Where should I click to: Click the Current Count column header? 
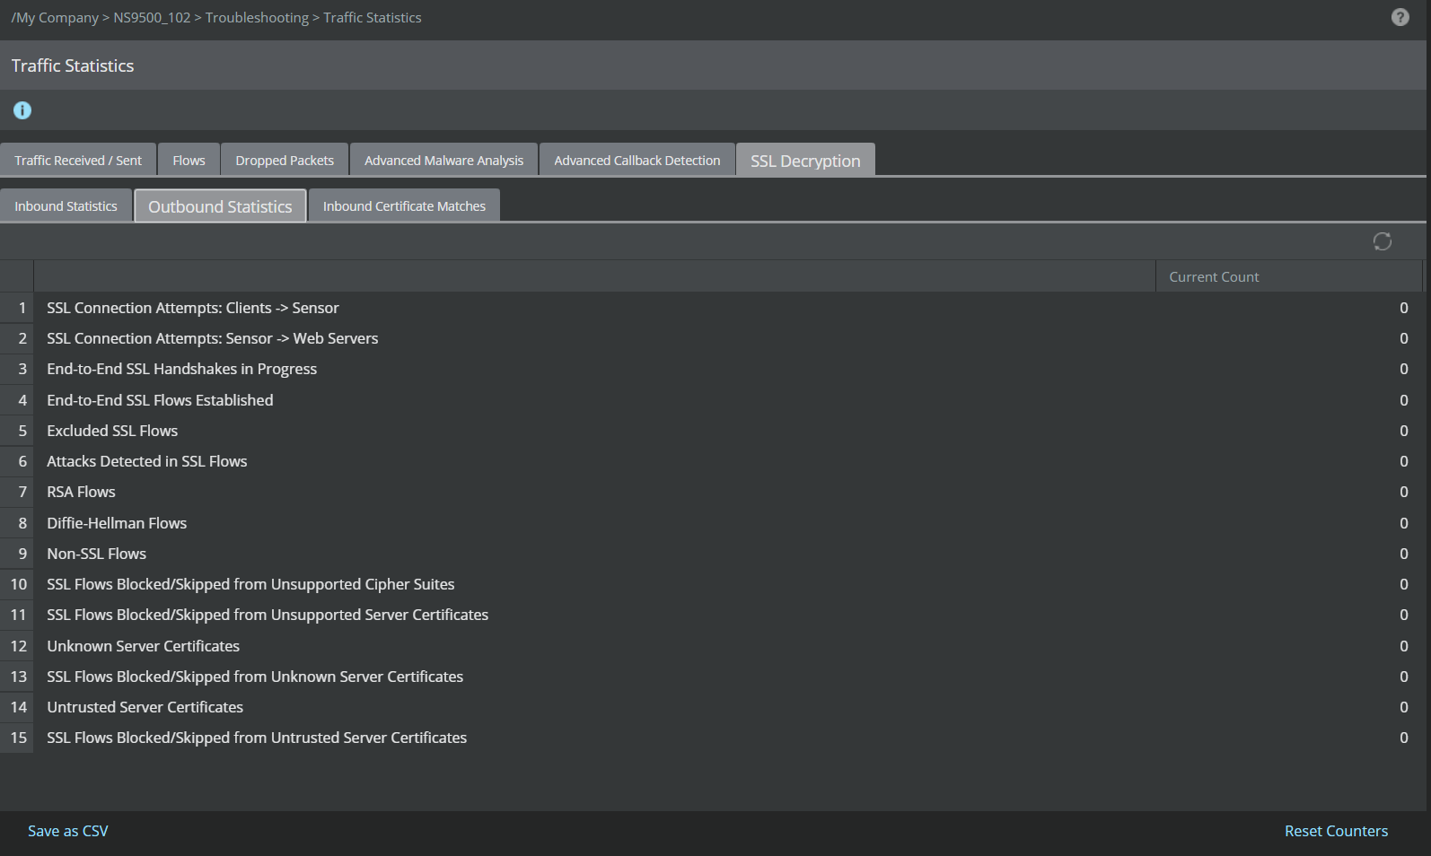coord(1289,276)
